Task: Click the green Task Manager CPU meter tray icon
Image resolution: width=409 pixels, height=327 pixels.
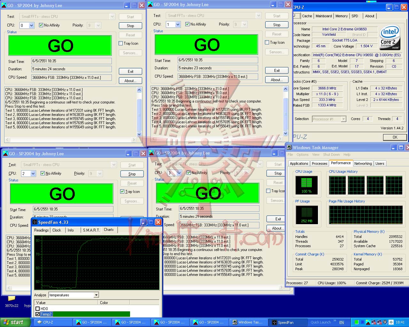Action: click(357, 322)
